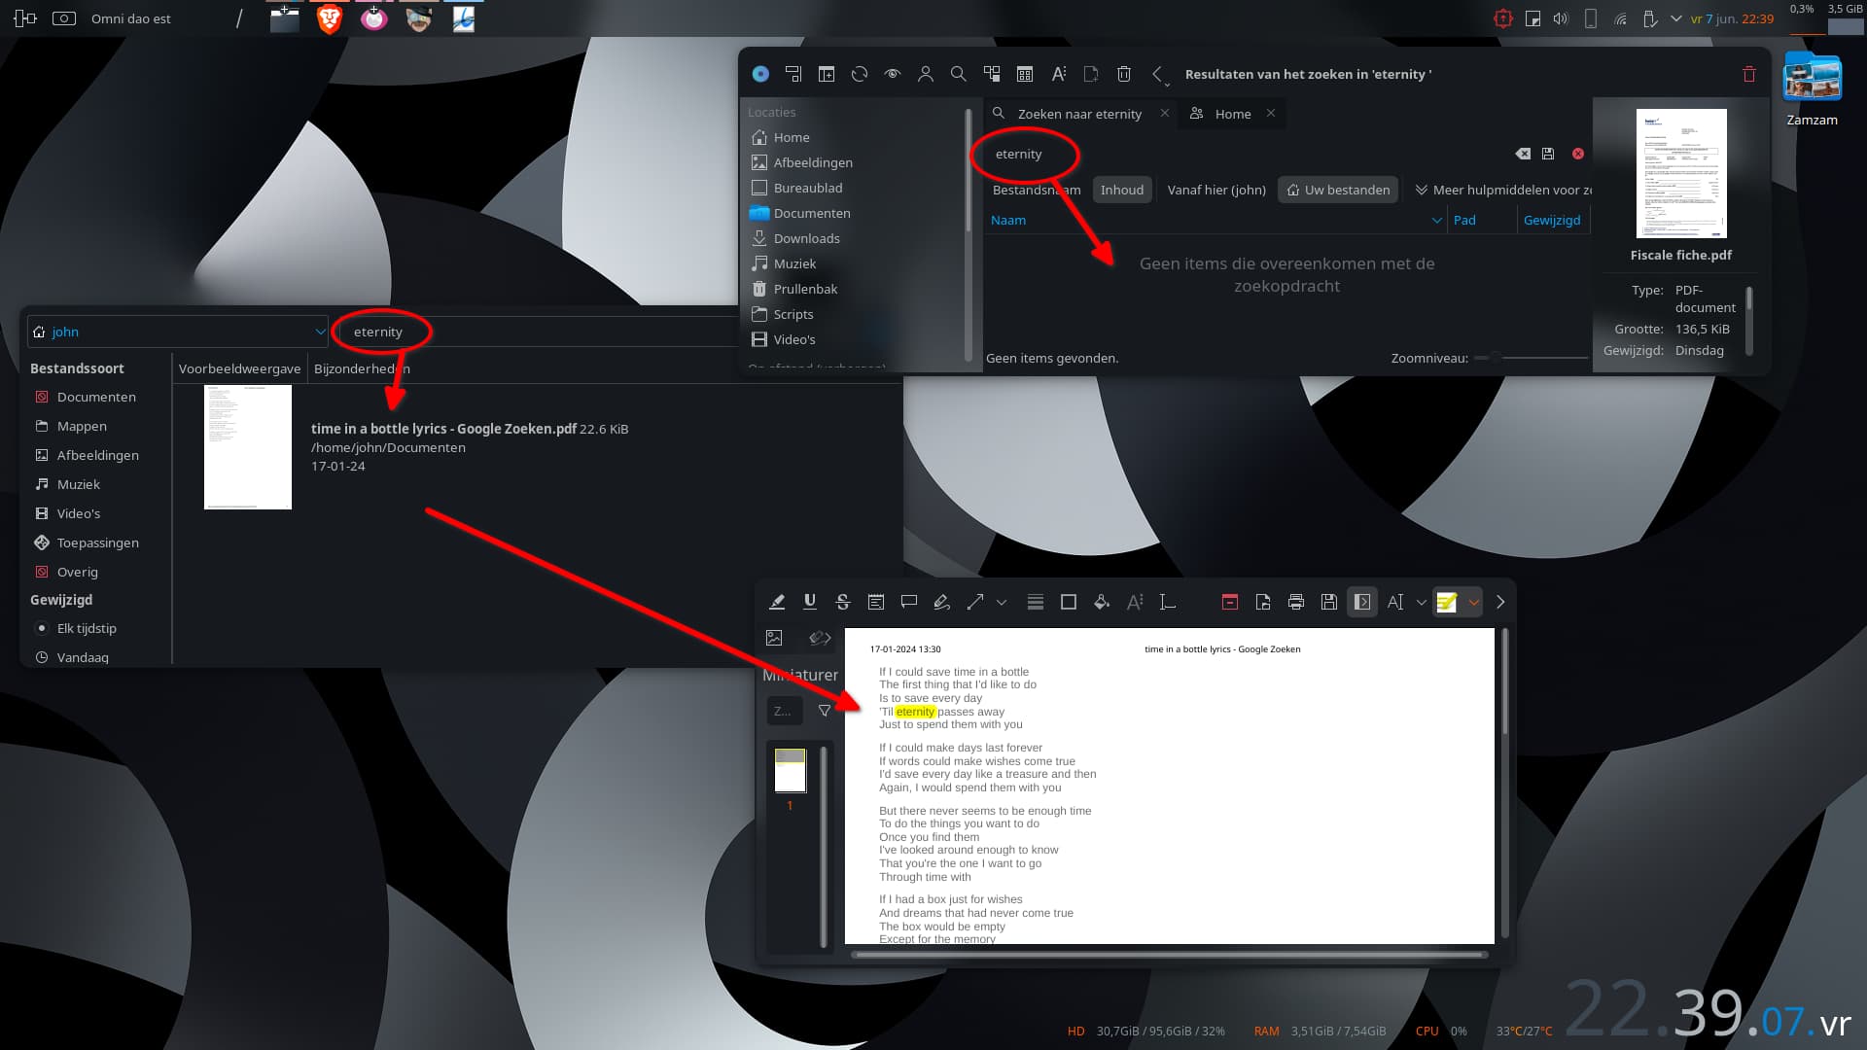This screenshot has height=1050, width=1867.
Task: Switch to the Home tab in Dolphin
Action: [x=1233, y=114]
